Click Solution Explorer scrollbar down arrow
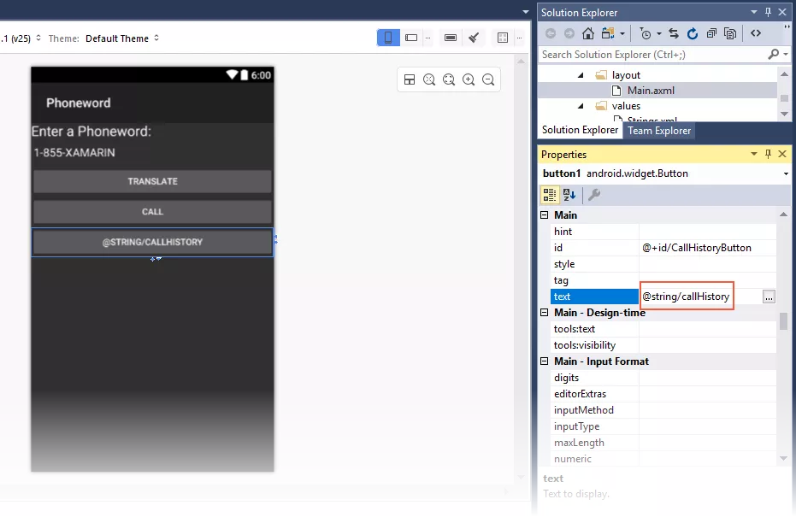The image size is (796, 517). tap(784, 115)
